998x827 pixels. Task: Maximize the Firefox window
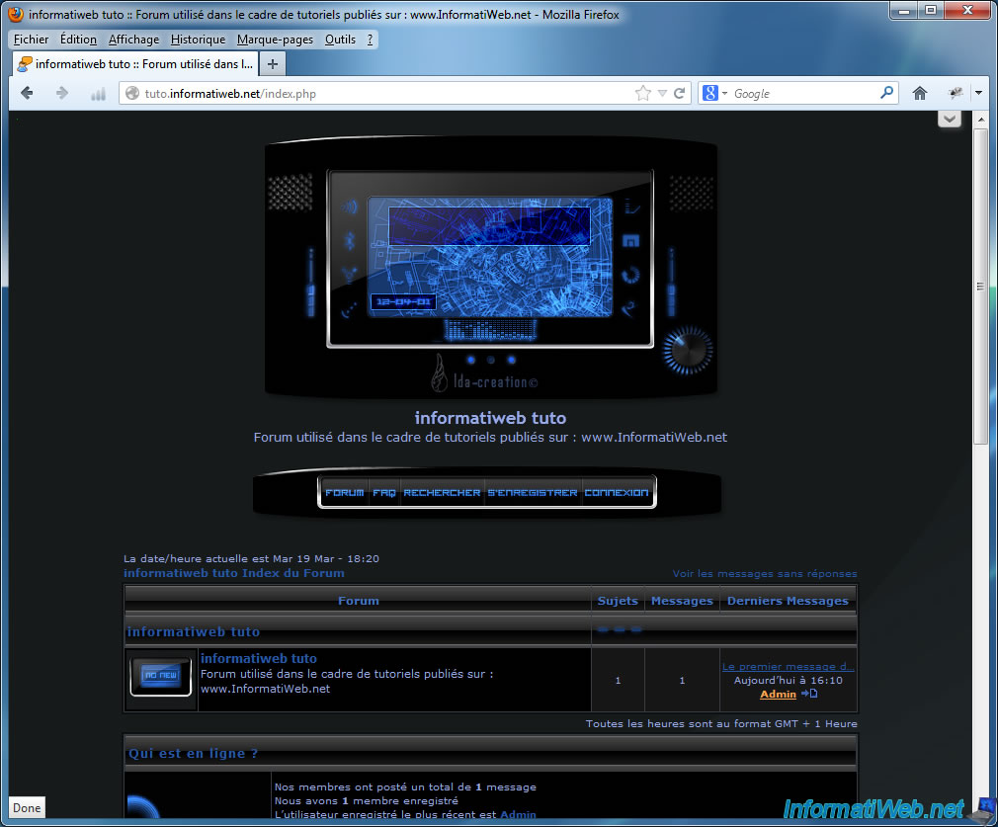pyautogui.click(x=931, y=10)
